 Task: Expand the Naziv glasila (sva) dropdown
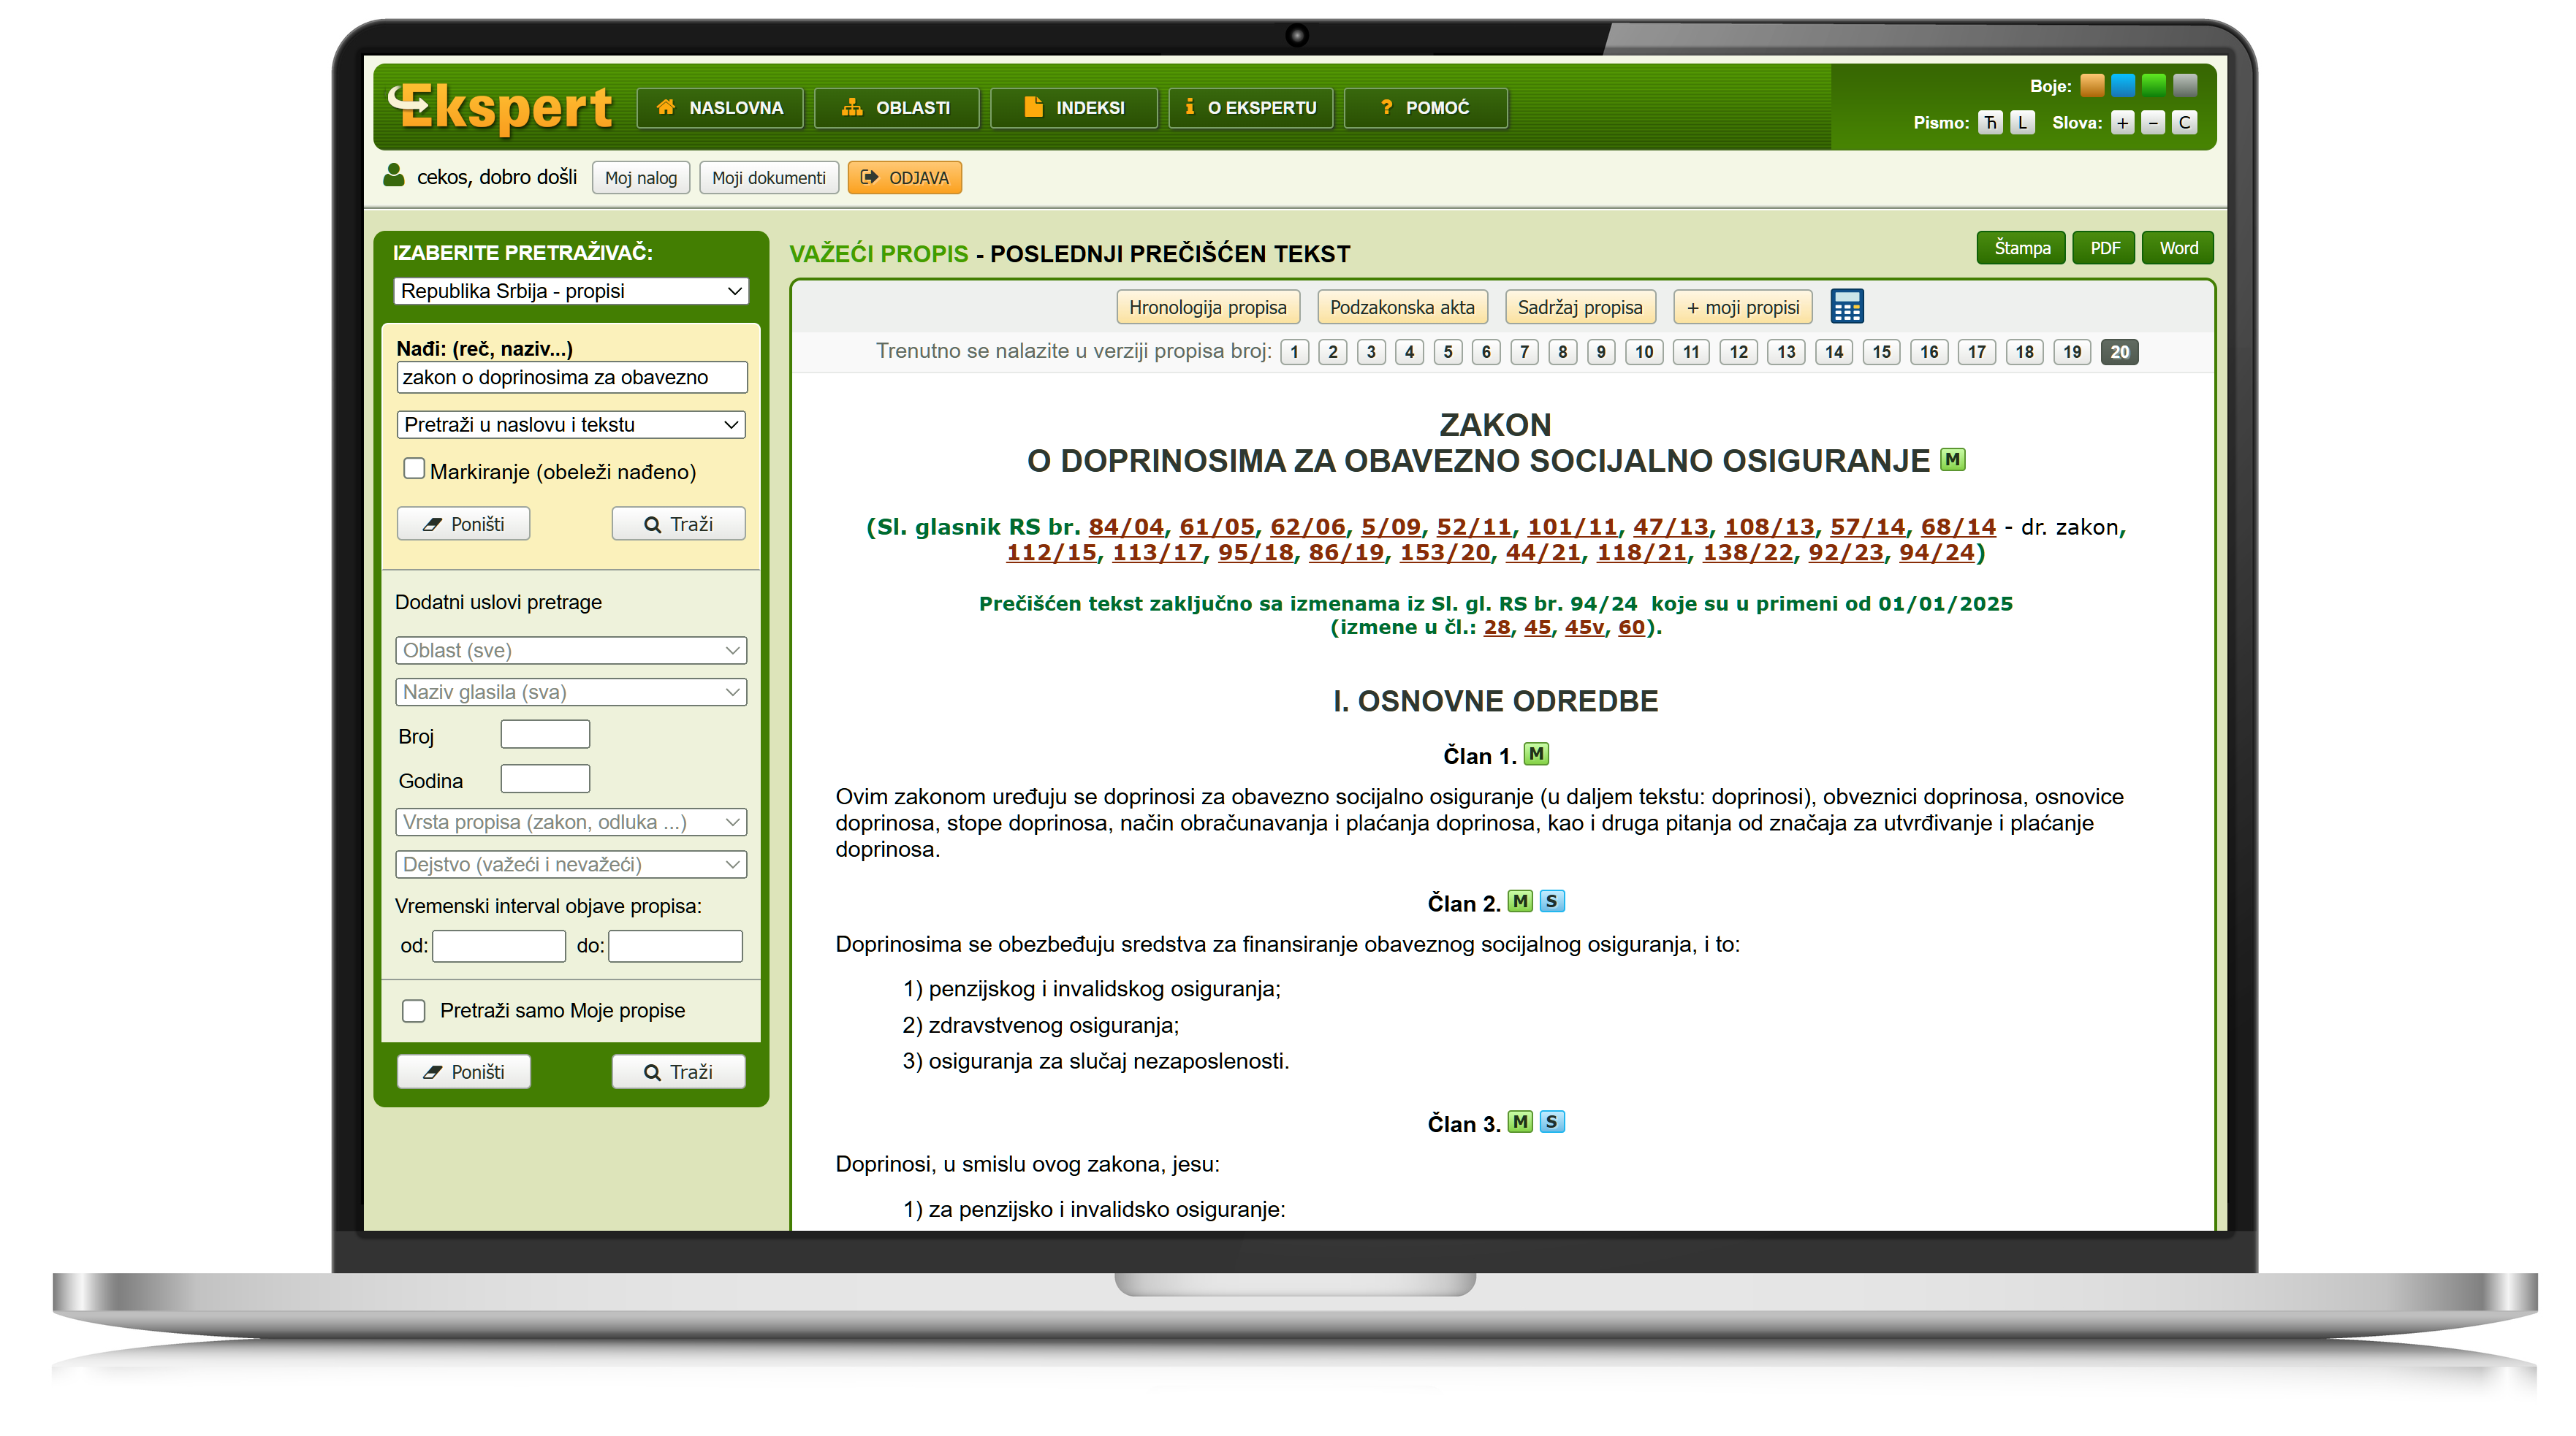571,692
